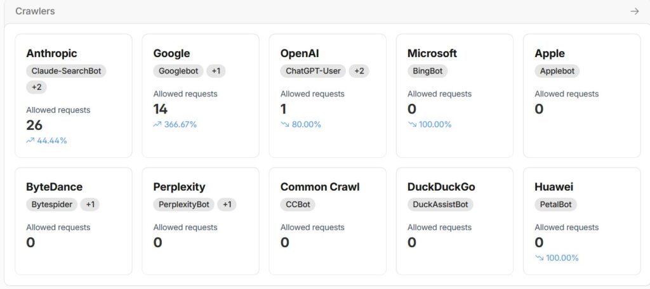Viewport: 650px width, 289px height.
Task: Click the down-trend arrow icon in OpenAI card
Action: coord(285,124)
